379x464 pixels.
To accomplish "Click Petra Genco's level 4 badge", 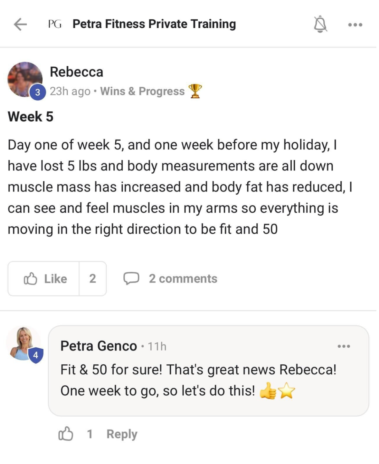I will 36,355.
